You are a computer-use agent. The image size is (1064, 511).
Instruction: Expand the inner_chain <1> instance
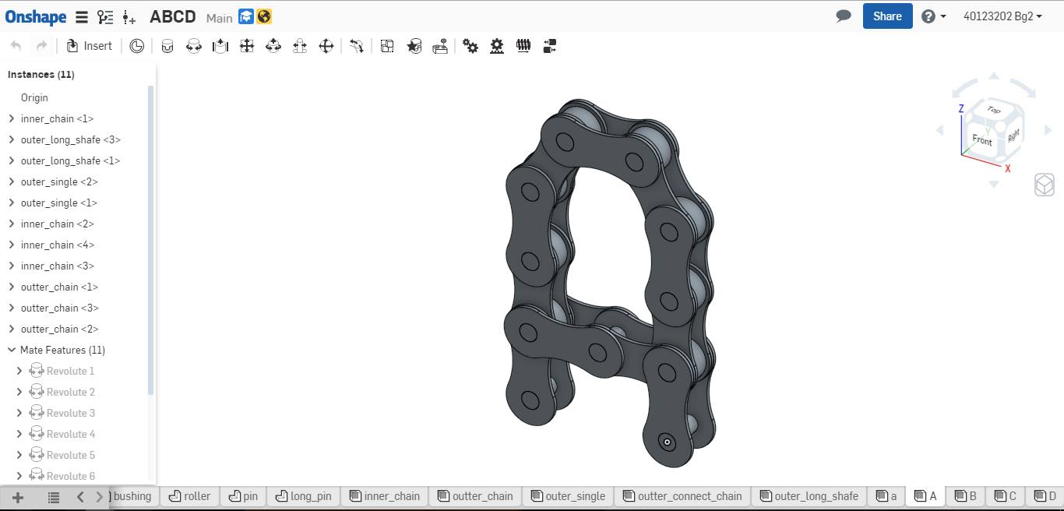click(x=12, y=118)
